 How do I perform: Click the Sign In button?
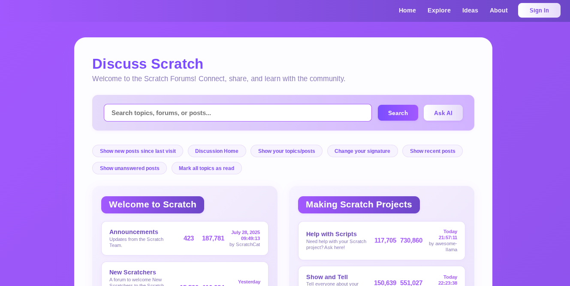[x=539, y=10]
